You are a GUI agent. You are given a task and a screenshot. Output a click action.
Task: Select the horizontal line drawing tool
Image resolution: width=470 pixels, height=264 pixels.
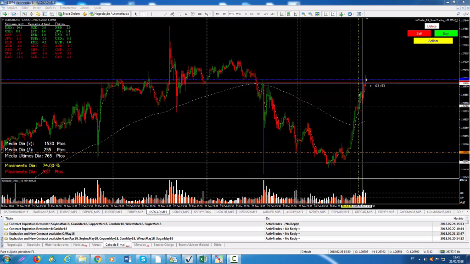tap(158, 14)
